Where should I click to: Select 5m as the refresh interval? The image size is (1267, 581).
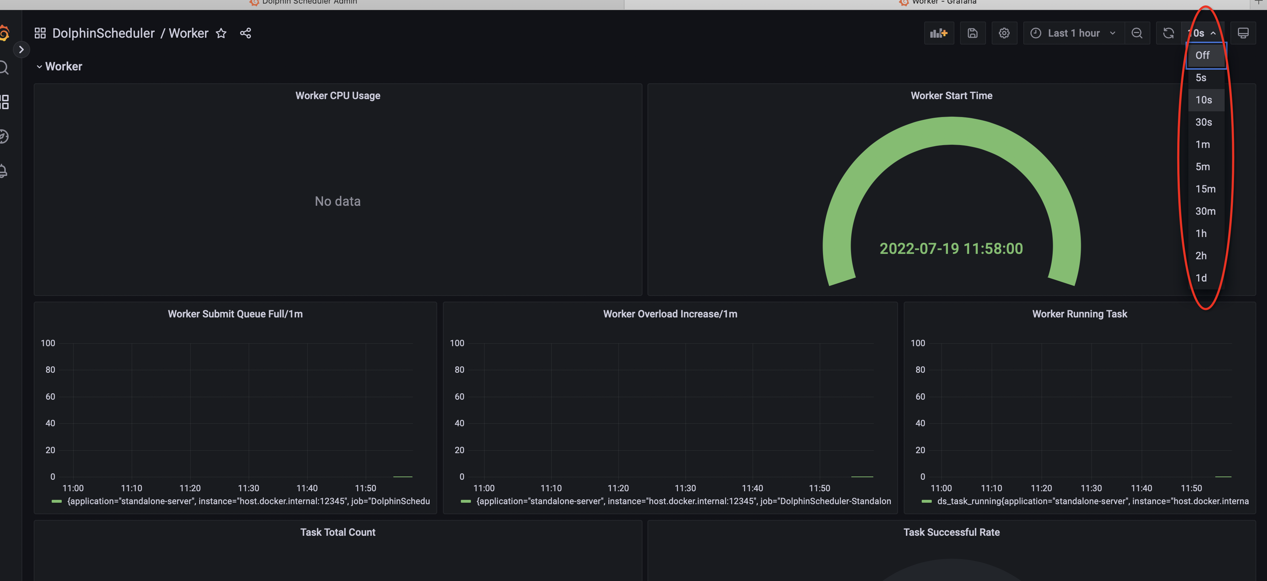point(1202,166)
